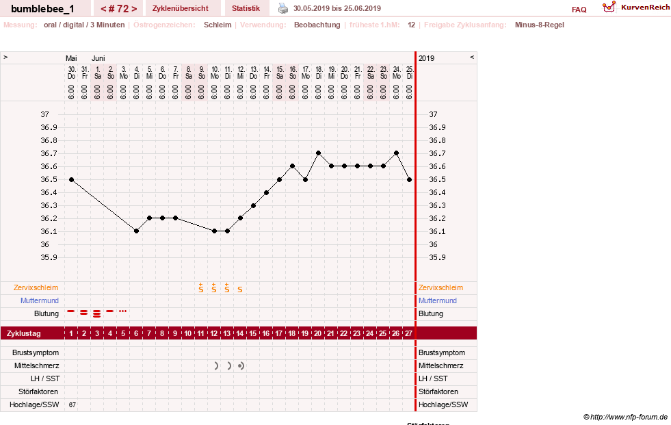Image resolution: width=671 pixels, height=425 pixels.
Task: Click the Mittelschmerz symbol on cycle day 13
Action: point(229,365)
